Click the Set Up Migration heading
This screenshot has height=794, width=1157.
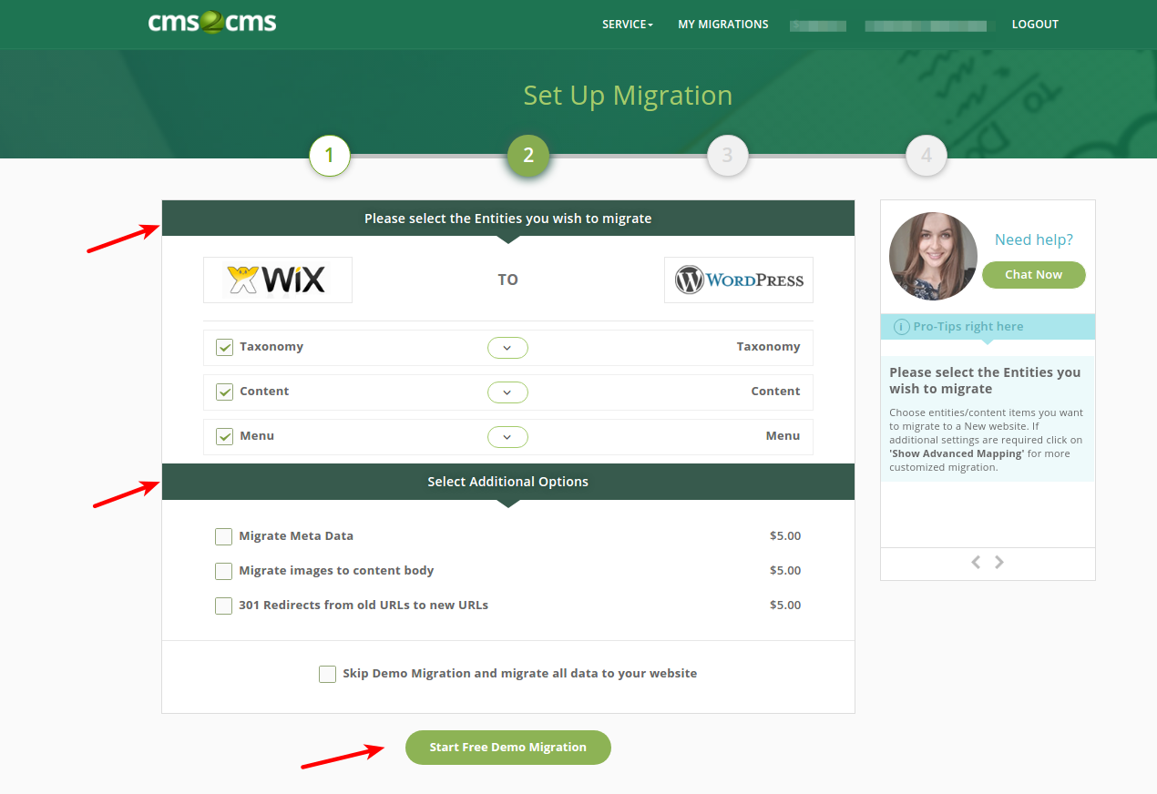pyautogui.click(x=628, y=96)
